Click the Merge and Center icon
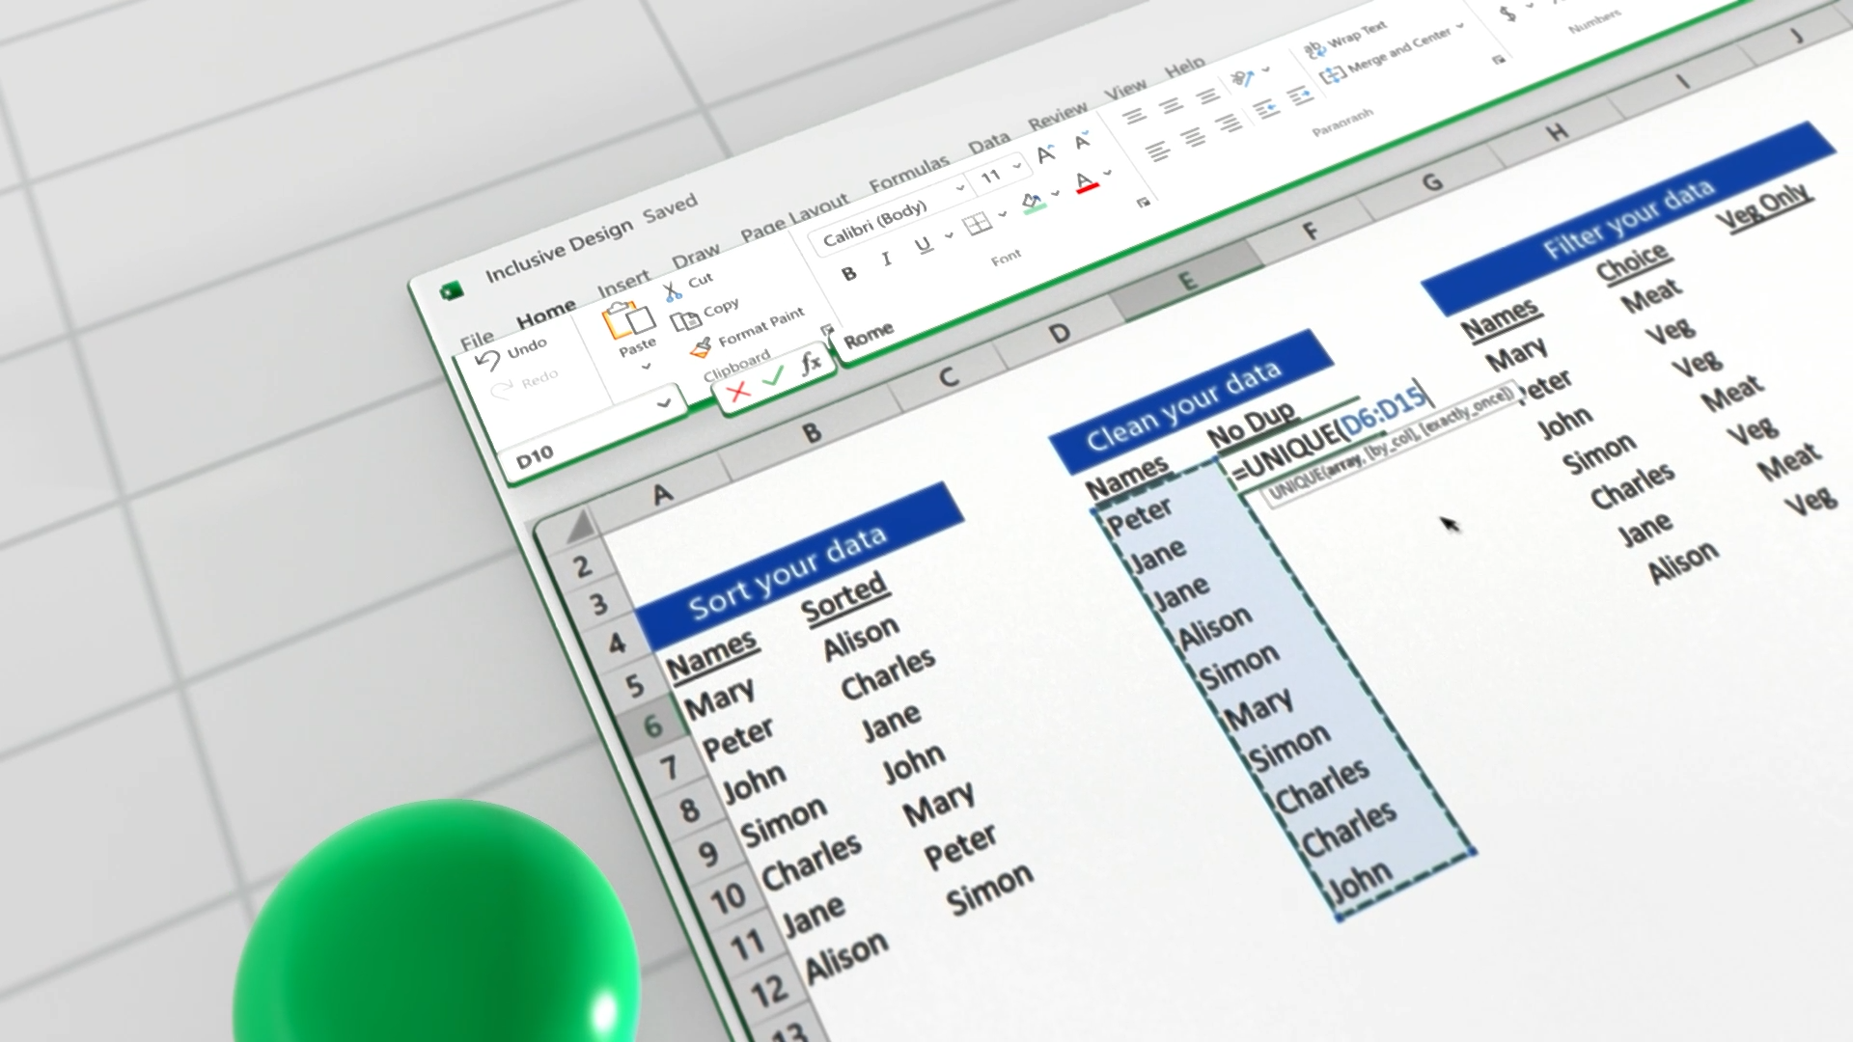 point(1332,73)
